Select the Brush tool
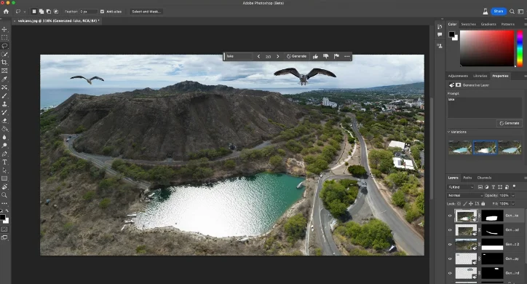527x284 pixels. (x=4, y=96)
